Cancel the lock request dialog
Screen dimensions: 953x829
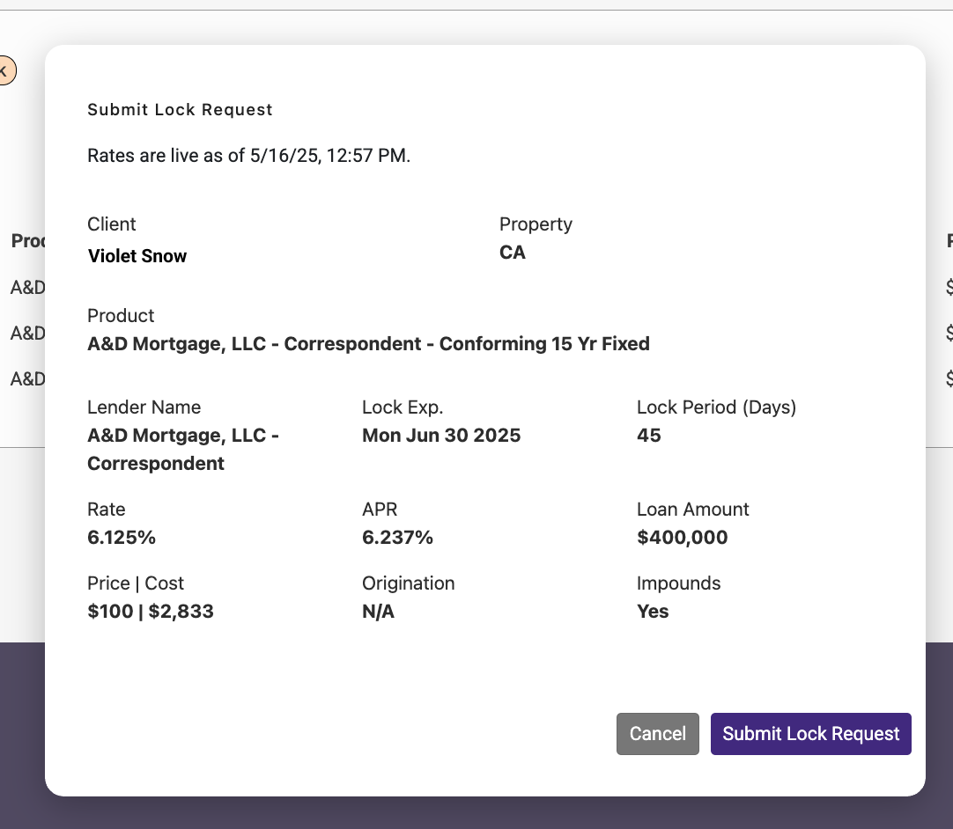pos(658,734)
